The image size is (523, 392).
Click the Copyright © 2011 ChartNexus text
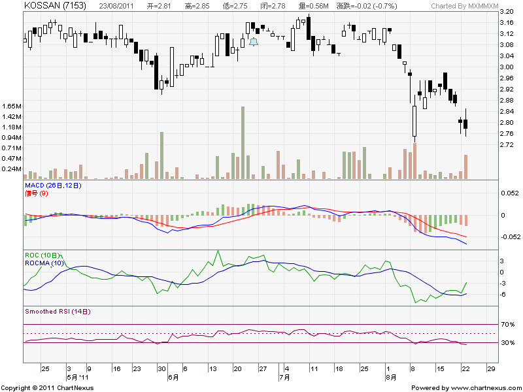[47, 388]
